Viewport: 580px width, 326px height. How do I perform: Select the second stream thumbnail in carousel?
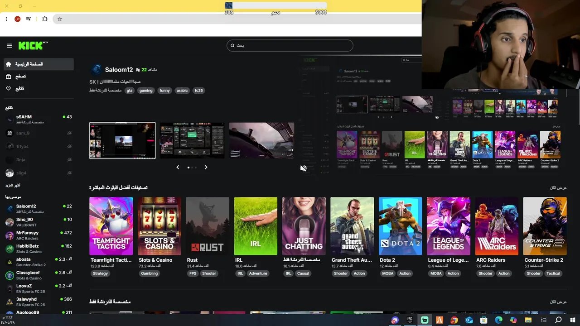pos(192,140)
